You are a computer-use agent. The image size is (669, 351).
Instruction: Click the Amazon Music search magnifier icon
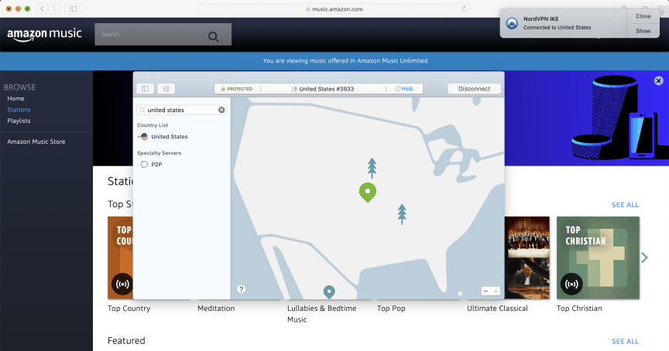point(214,36)
